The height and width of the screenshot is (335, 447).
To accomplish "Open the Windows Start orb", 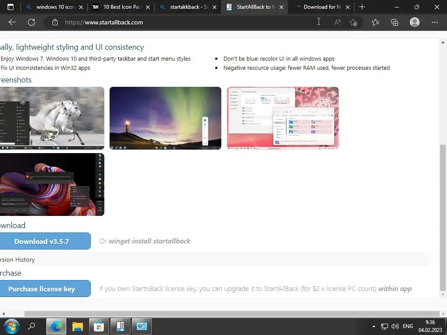I will (11, 326).
